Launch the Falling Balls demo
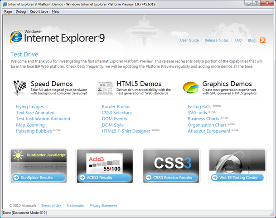This screenshot has height=218, width=276. coord(199,107)
